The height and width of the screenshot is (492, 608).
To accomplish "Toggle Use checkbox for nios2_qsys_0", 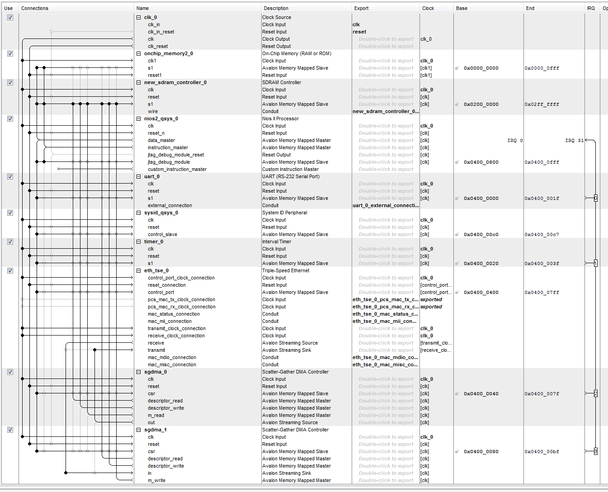I will click(x=10, y=118).
